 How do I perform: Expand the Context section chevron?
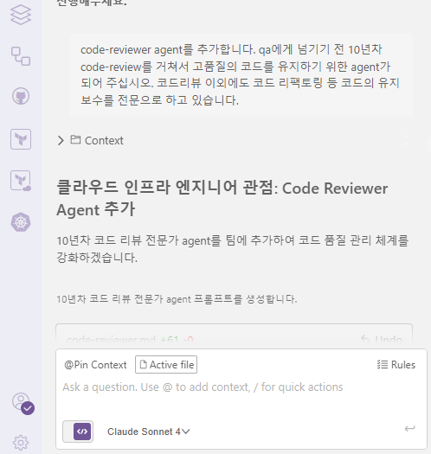[61, 140]
